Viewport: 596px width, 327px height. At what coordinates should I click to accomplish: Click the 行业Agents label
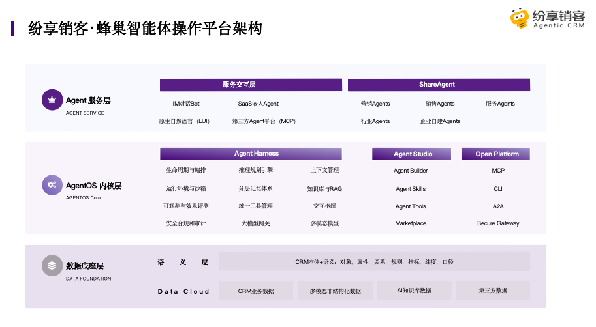pos(375,121)
